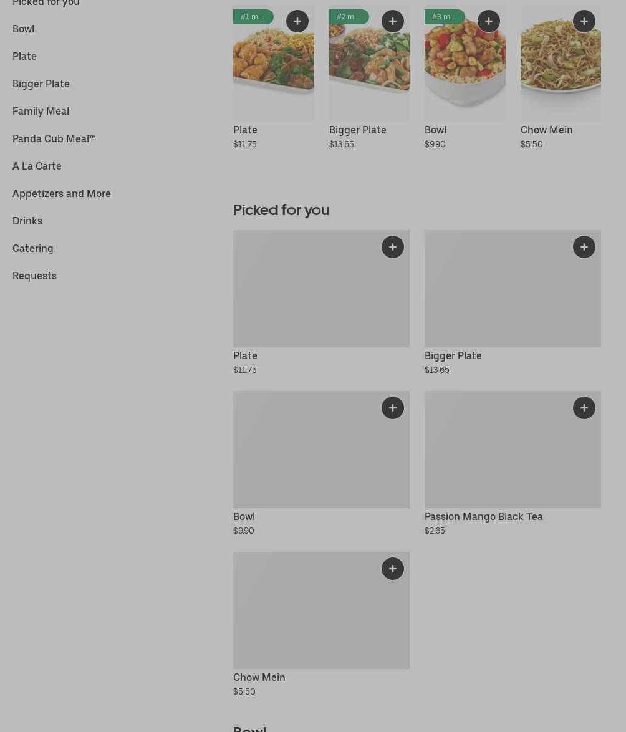Screen dimensions: 626x732
Task: Go to Family Meal menu category
Action: [x=41, y=111]
